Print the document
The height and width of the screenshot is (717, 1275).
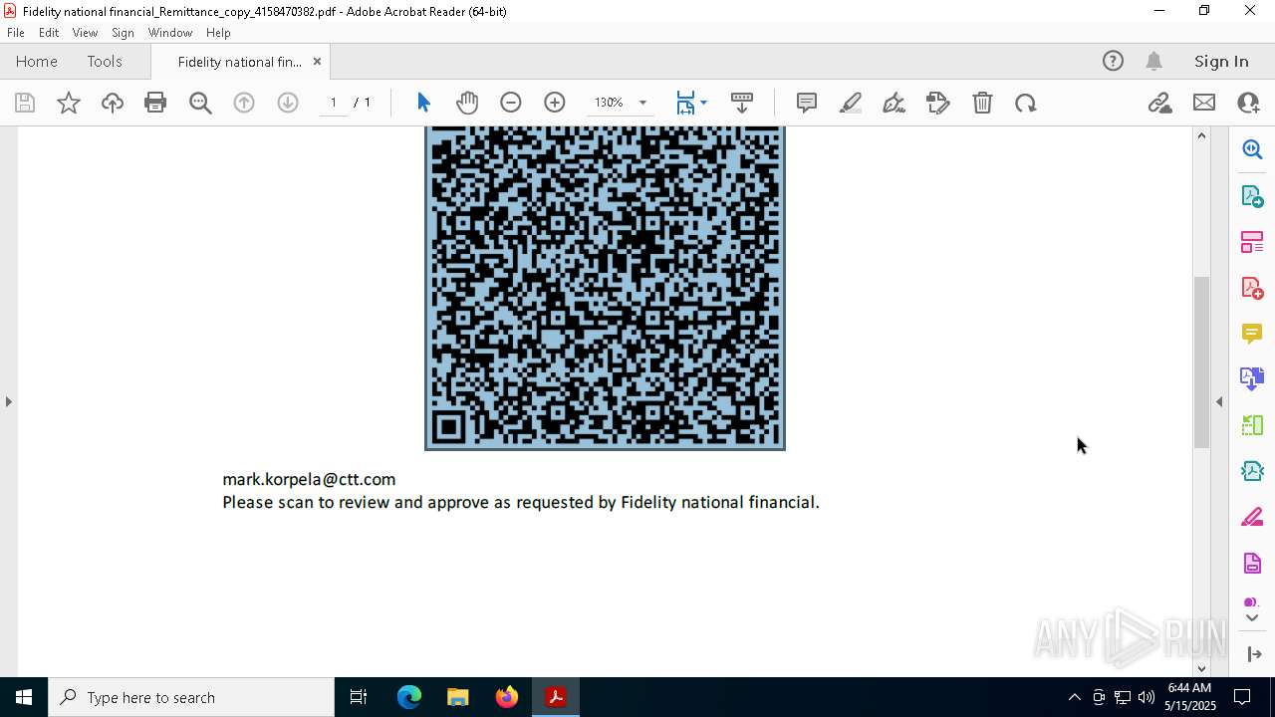point(155,103)
